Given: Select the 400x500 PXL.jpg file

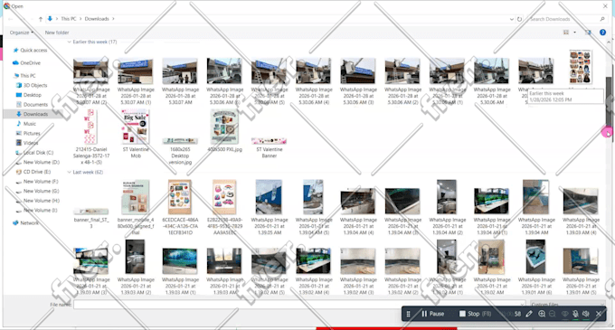Looking at the screenshot, I should (224, 131).
